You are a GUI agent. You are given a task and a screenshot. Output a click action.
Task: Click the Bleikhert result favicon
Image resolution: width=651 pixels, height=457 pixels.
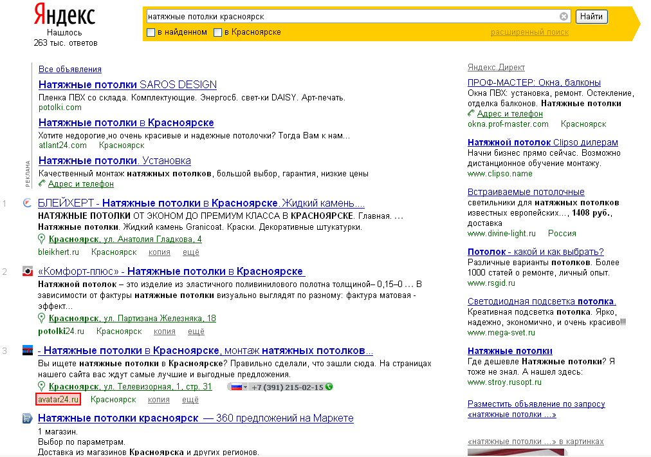[27, 203]
